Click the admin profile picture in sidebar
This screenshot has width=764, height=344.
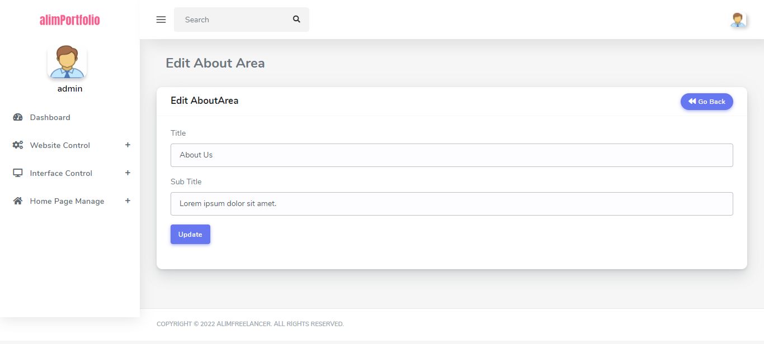coord(67,61)
